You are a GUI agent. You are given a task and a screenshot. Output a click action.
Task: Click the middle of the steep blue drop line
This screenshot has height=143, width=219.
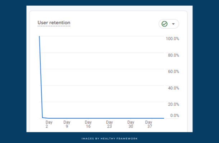pyautogui.click(x=41, y=77)
